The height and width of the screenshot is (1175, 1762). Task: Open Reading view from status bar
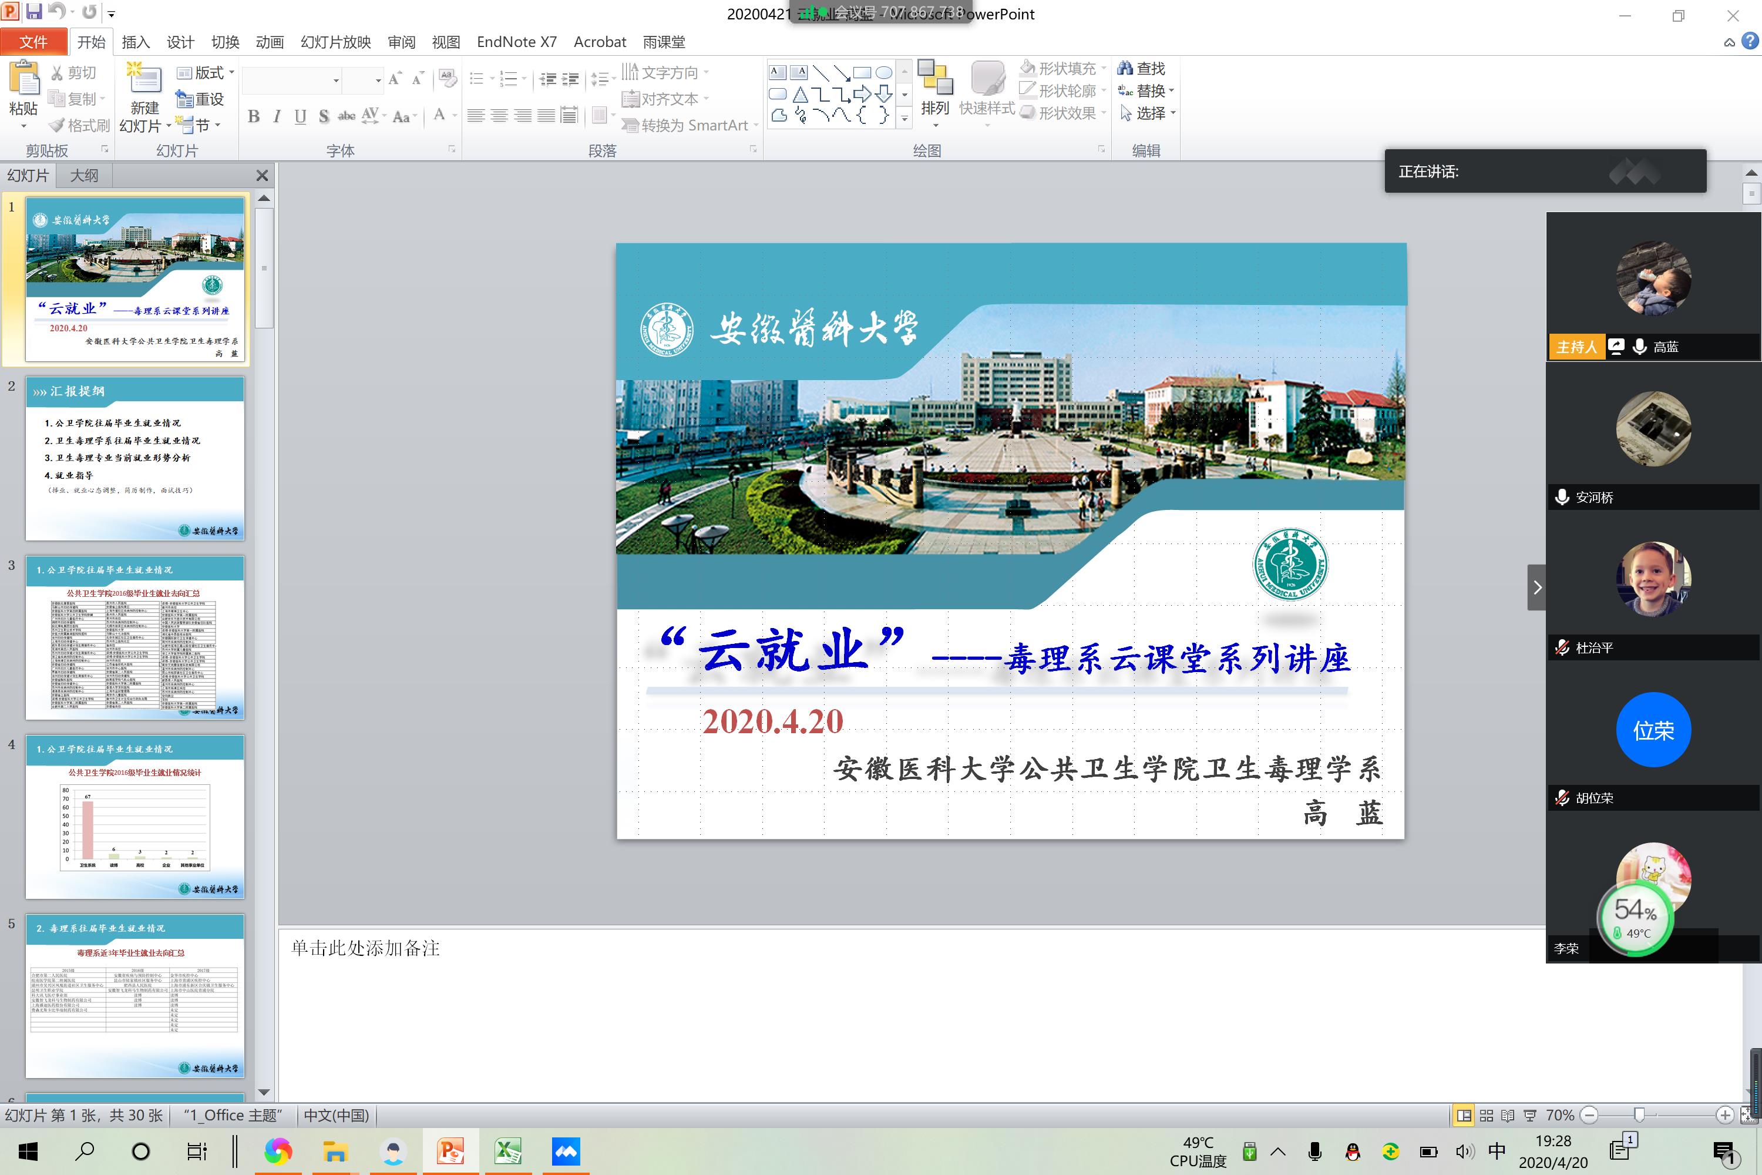click(x=1508, y=1115)
